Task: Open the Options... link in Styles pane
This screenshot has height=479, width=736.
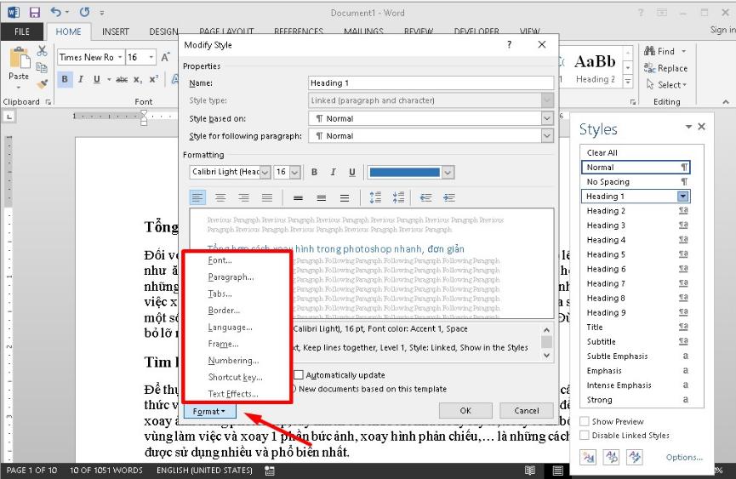Action: click(684, 457)
